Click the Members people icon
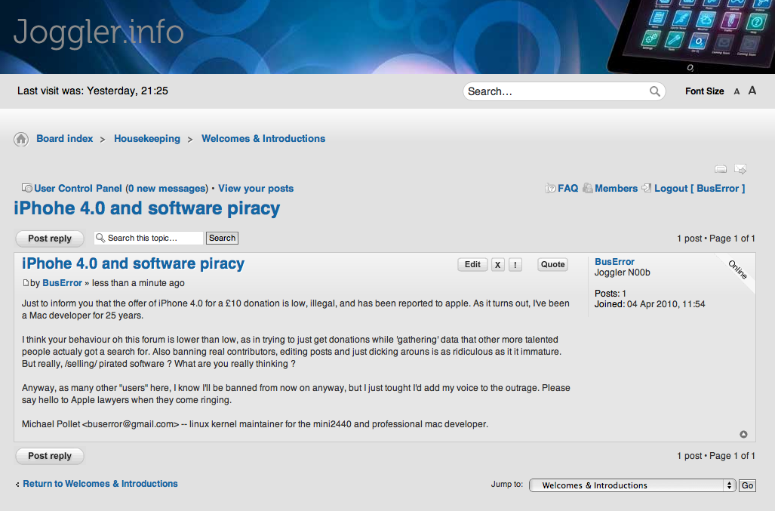The width and height of the screenshot is (775, 511). coord(588,188)
